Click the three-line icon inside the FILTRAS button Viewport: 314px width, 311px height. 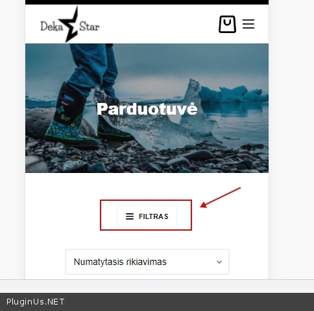(130, 216)
